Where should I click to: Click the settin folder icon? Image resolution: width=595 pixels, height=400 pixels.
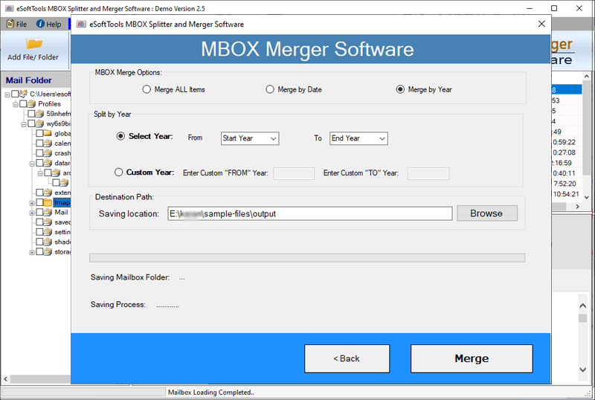48,232
